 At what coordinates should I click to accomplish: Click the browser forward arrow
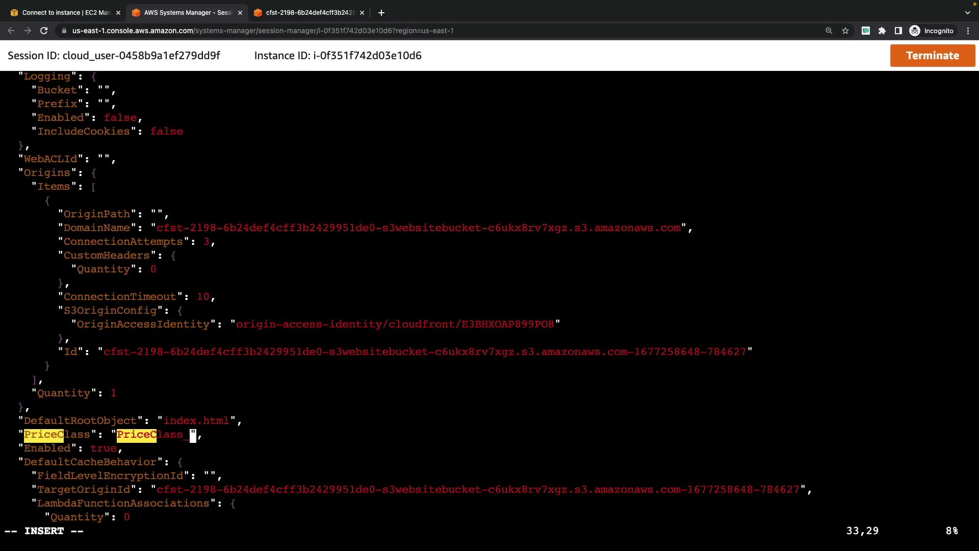click(28, 31)
